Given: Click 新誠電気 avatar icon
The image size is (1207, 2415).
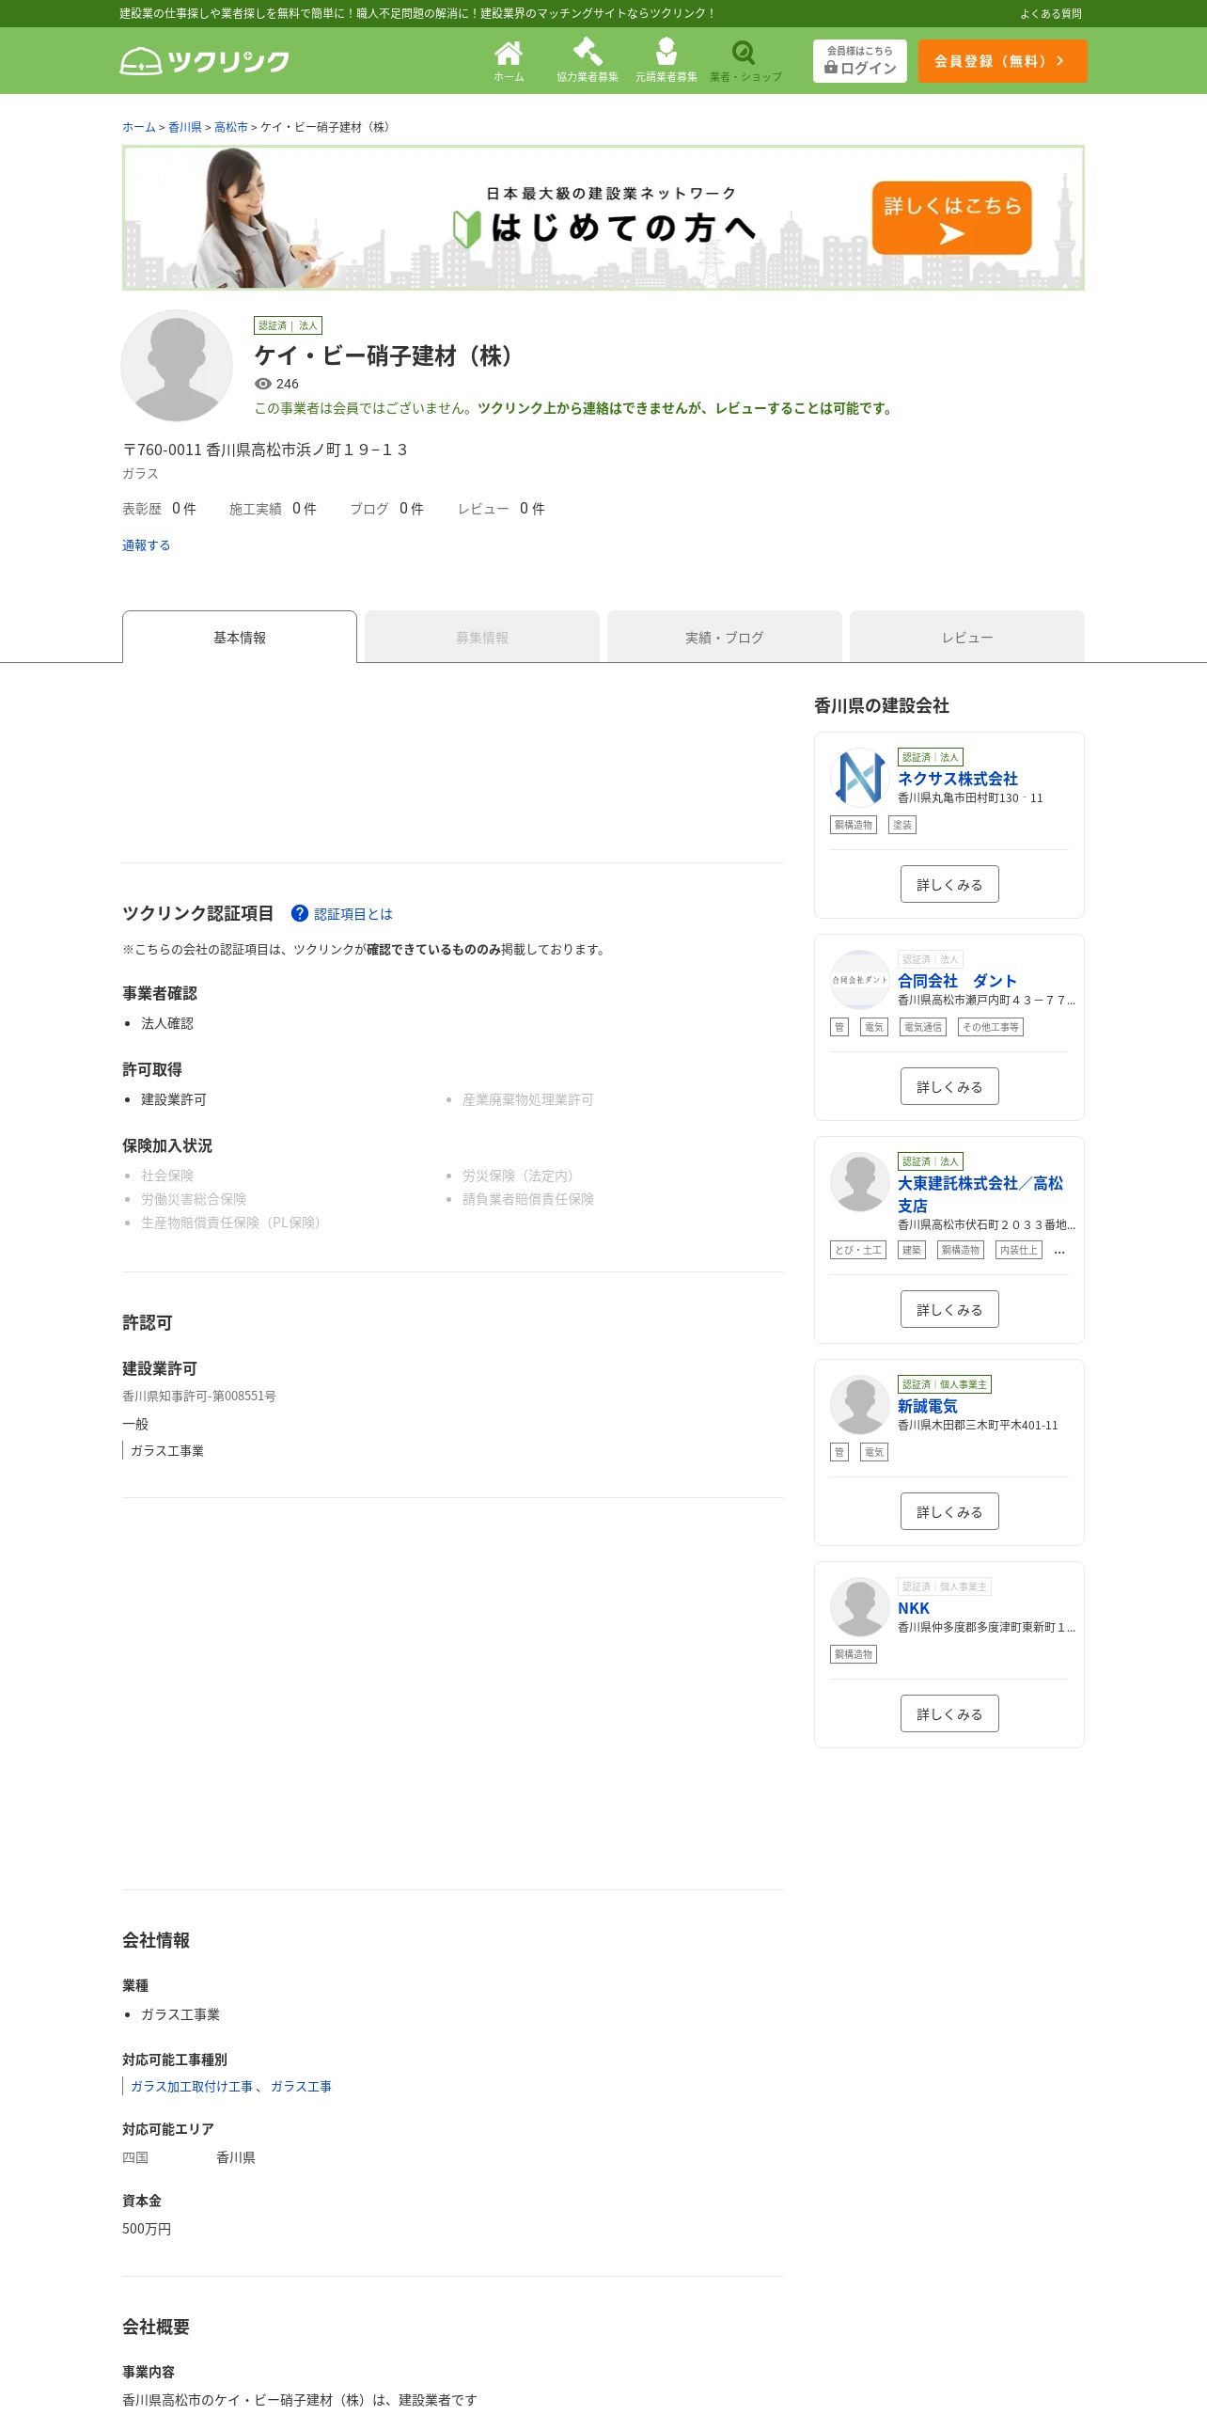Looking at the screenshot, I should (860, 1405).
